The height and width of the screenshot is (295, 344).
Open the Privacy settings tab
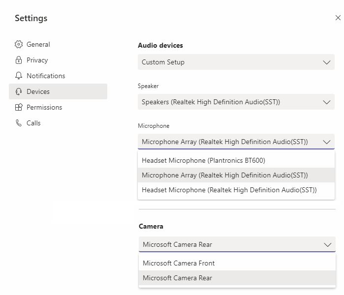[37, 60]
